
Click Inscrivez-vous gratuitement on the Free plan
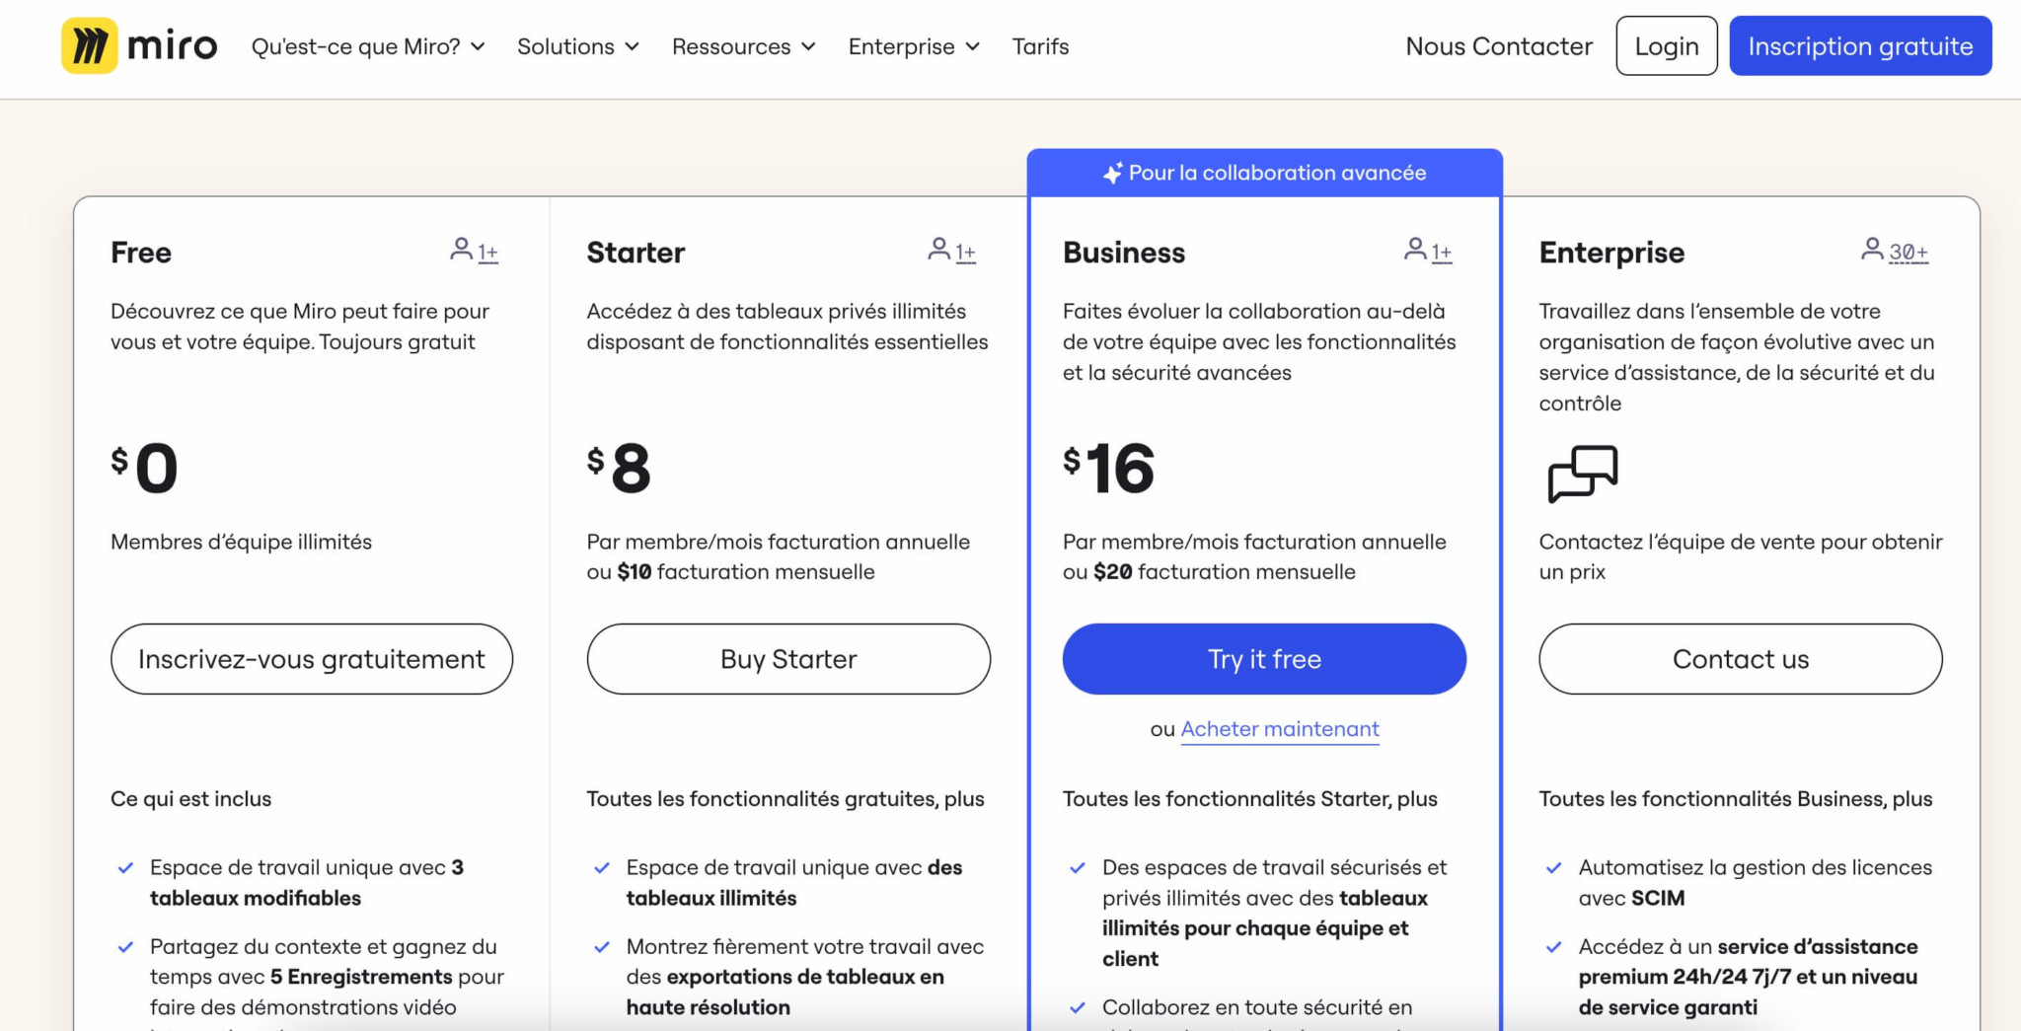311,658
